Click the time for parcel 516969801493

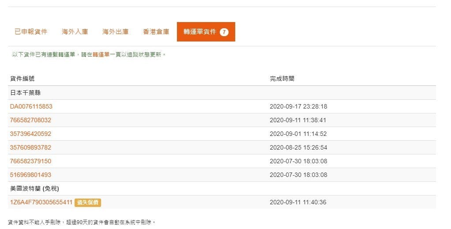pyautogui.click(x=298, y=175)
